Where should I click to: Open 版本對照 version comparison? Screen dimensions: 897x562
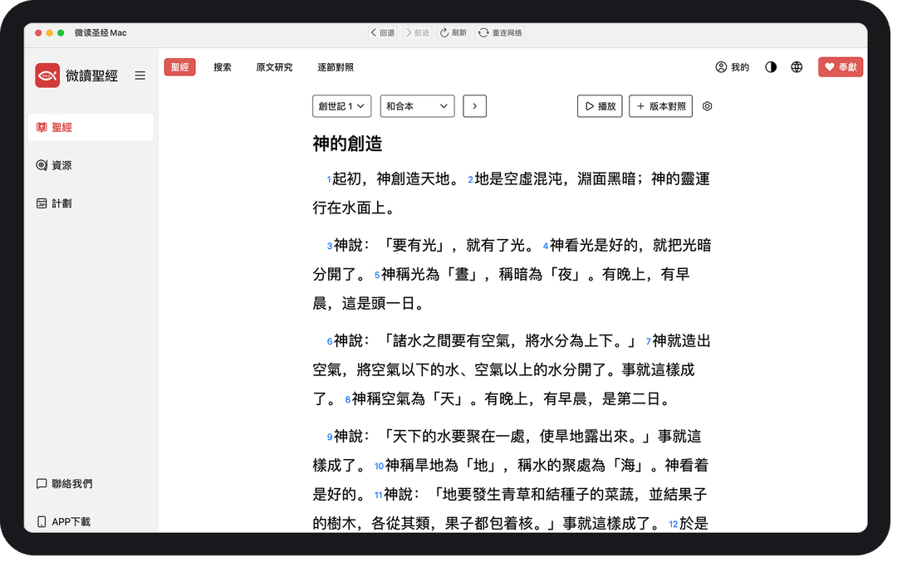(x=660, y=106)
